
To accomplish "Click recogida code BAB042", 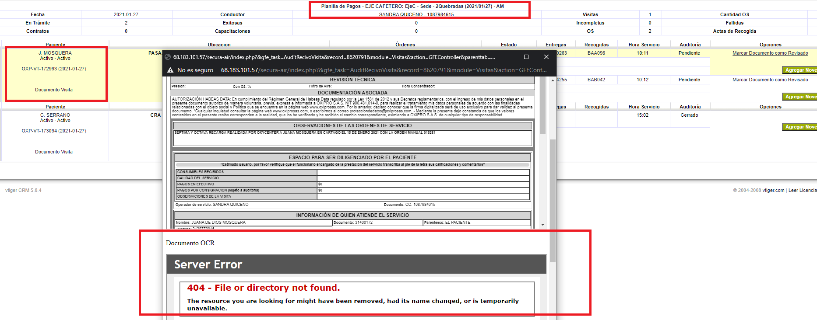I will (x=596, y=80).
